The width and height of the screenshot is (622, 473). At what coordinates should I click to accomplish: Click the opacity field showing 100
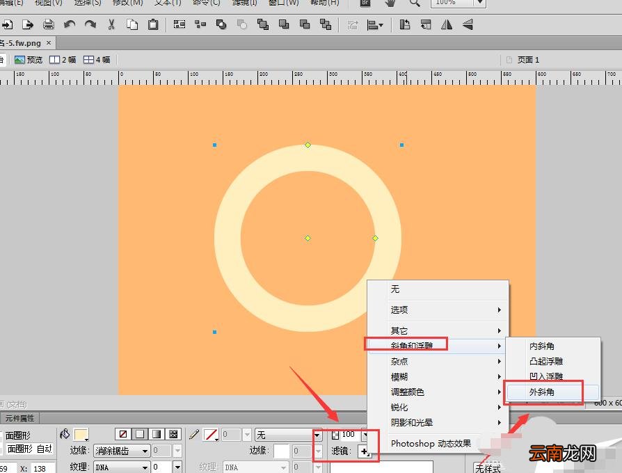point(349,435)
